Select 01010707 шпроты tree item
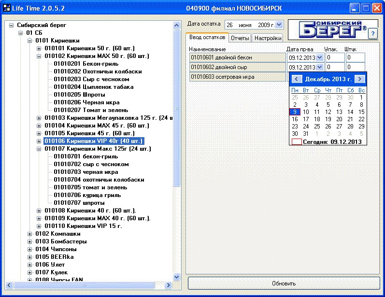 coord(79,203)
